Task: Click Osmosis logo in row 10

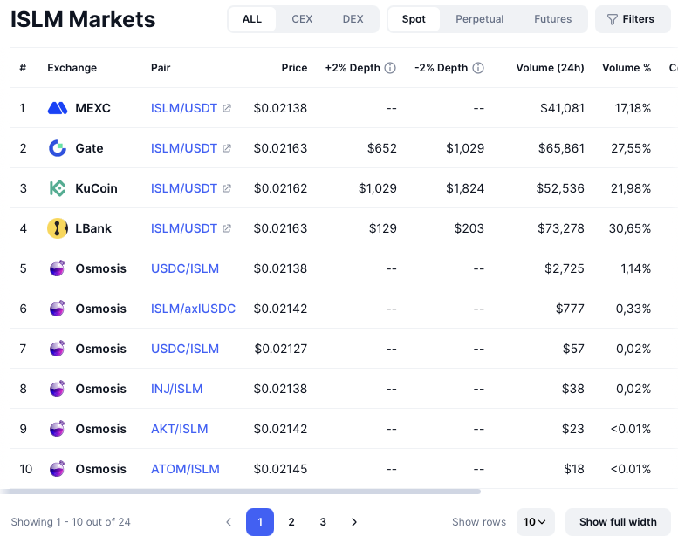Action: [57, 469]
